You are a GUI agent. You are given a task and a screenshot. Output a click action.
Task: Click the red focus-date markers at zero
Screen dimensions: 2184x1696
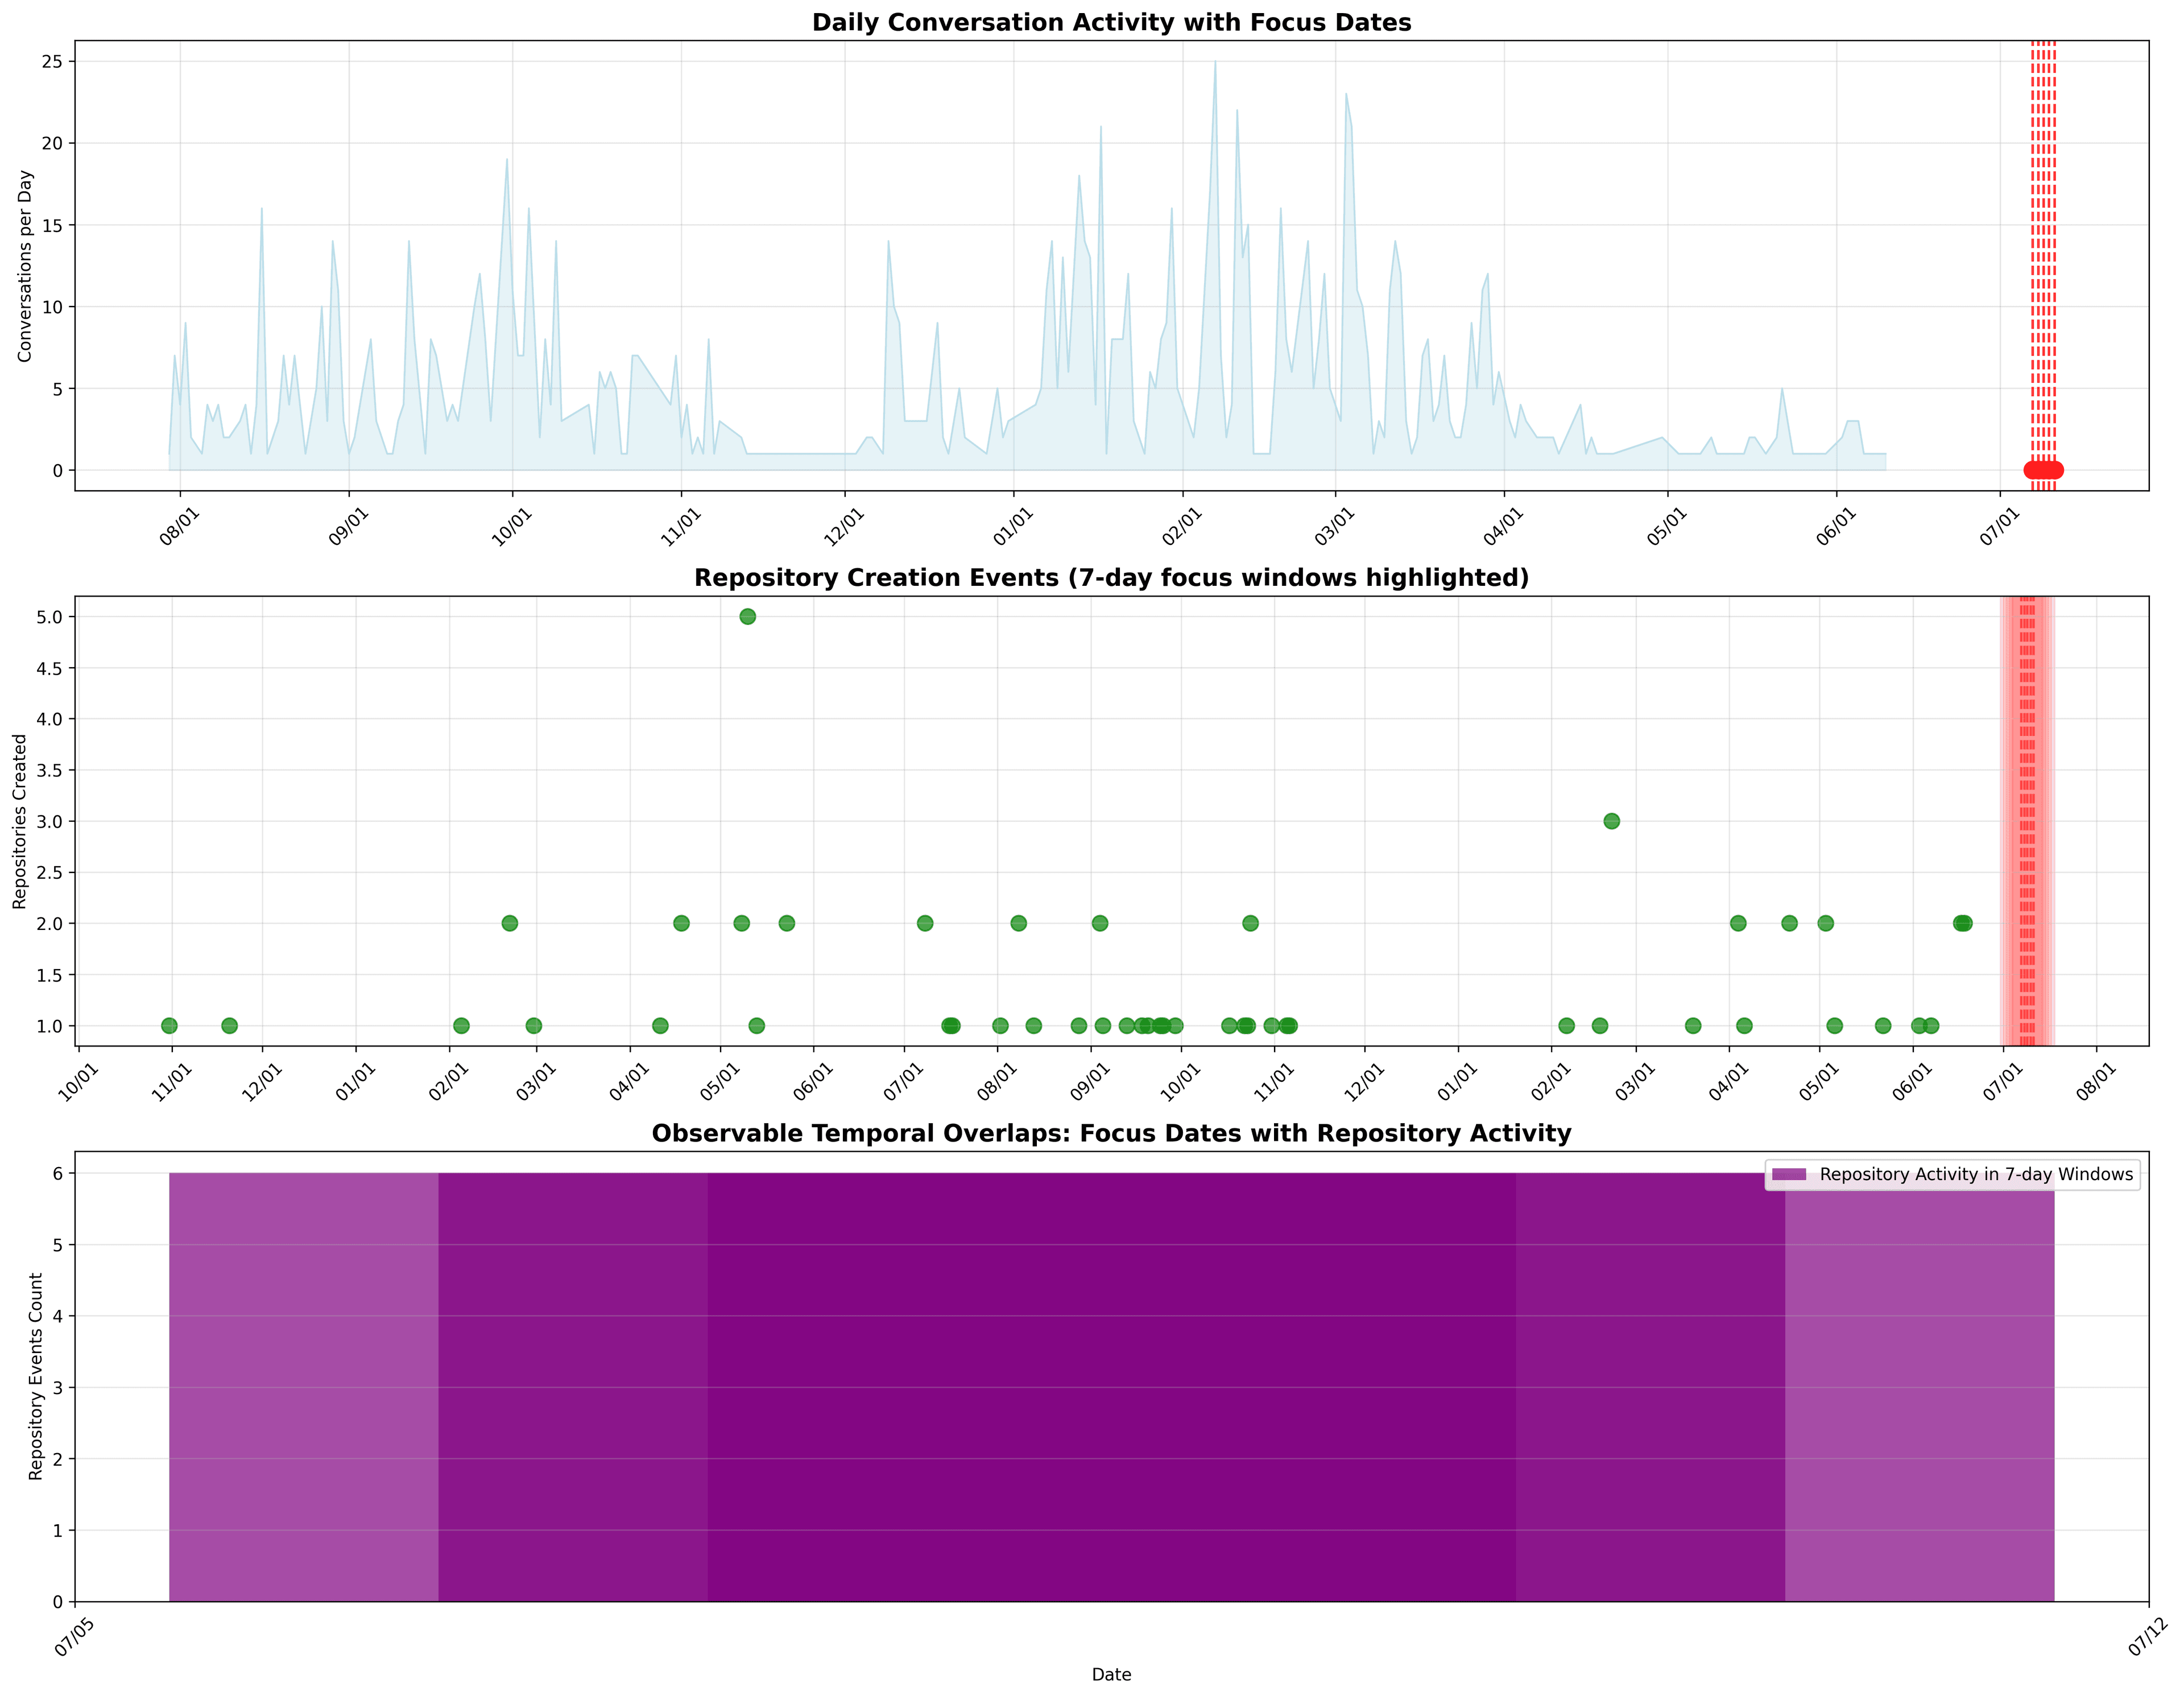tap(2043, 470)
